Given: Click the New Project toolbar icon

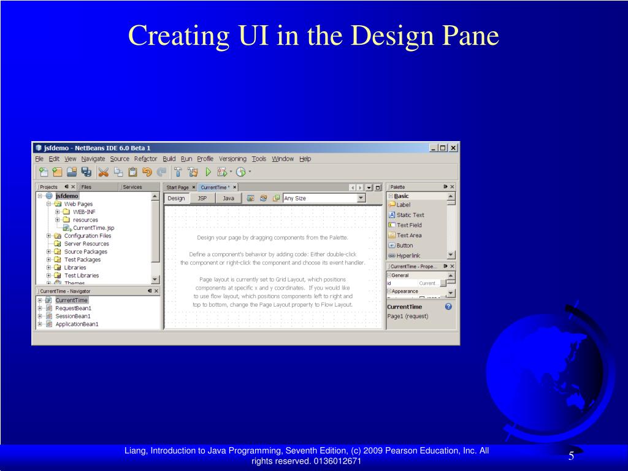Looking at the screenshot, I should pos(57,172).
